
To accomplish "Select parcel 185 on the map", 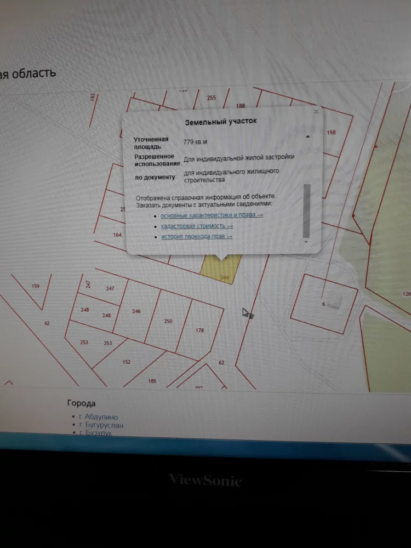I will coord(152,381).
